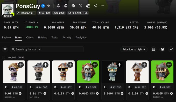Click the 0.0088 WETH top offer value
This screenshot has width=176, height=102.
[54, 28]
